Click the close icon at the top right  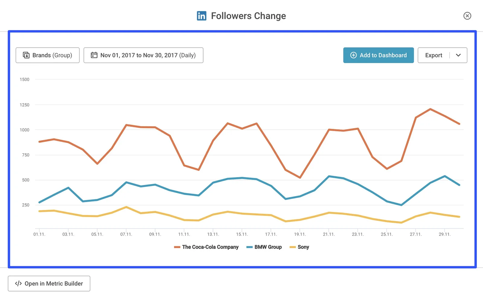click(467, 16)
